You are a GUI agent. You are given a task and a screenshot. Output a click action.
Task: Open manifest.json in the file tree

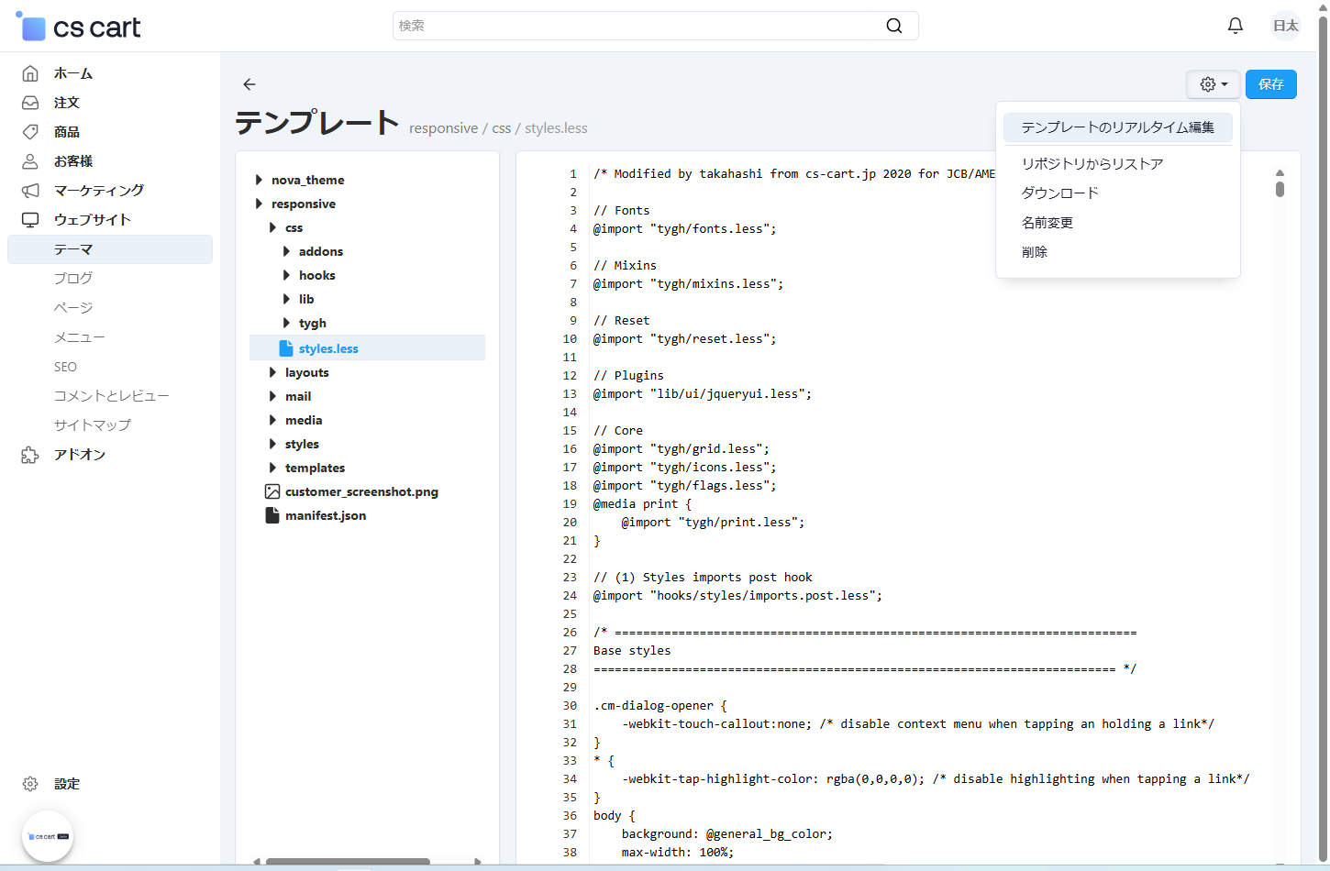[x=325, y=515]
